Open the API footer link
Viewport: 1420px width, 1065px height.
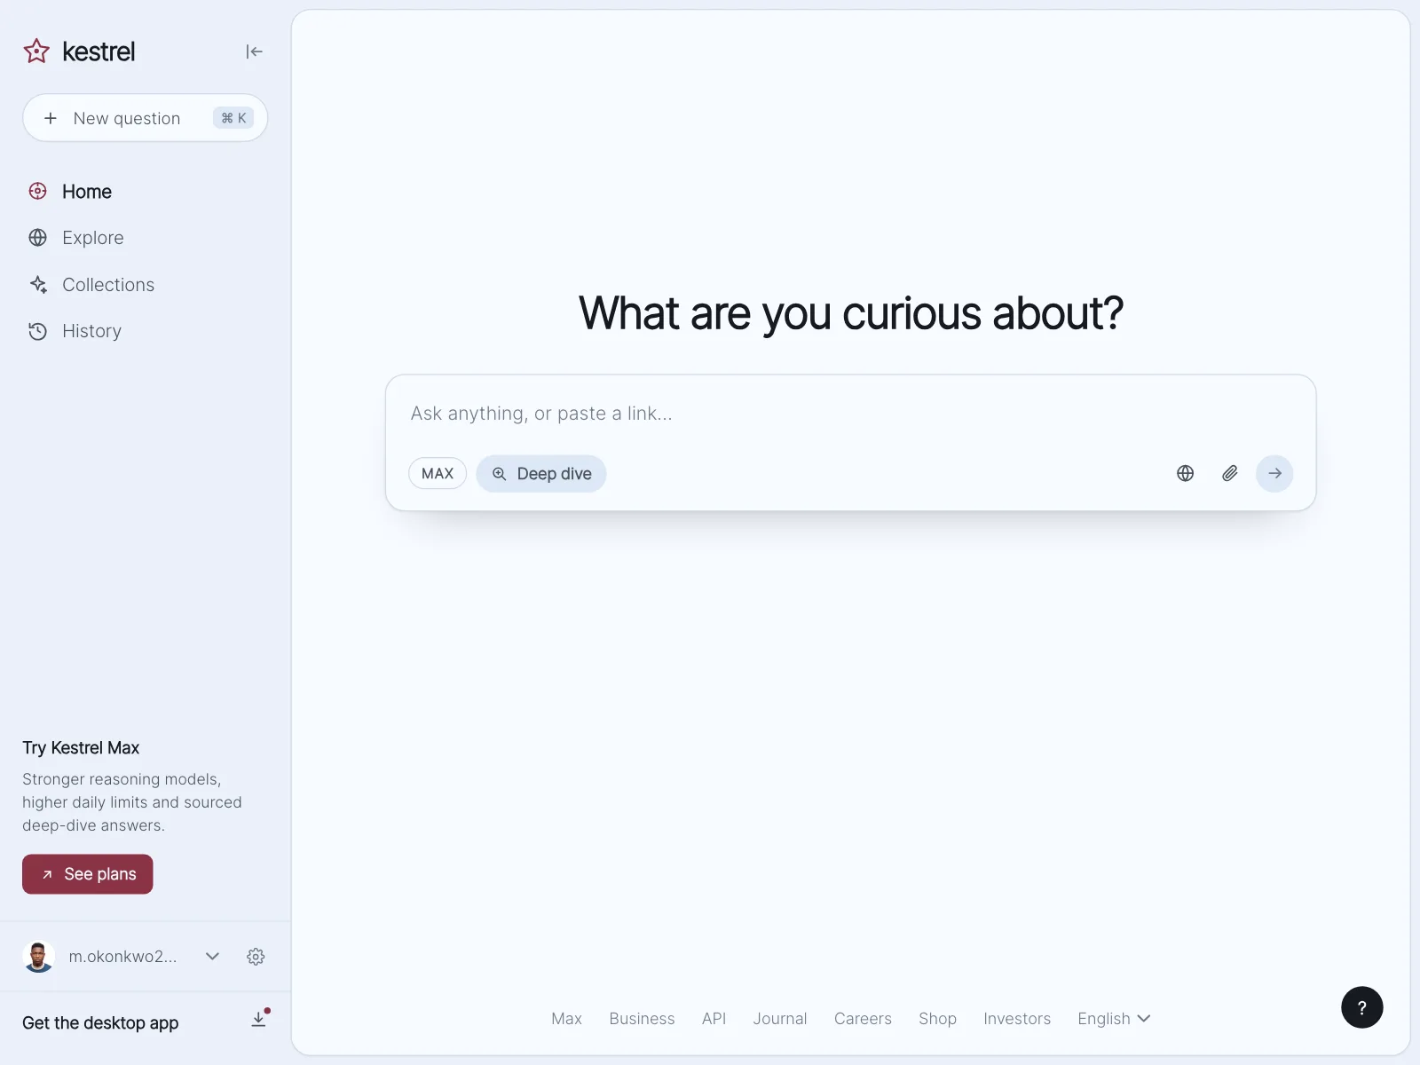tap(714, 1019)
